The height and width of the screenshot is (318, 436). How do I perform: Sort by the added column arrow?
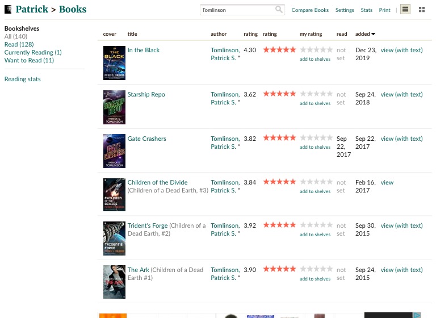[x=373, y=34]
